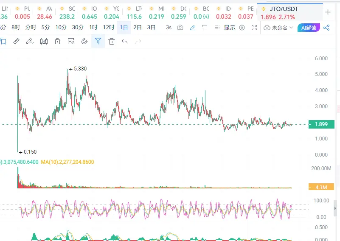The image size is (340, 241).
Task: Delete drawings with the trash icon
Action: tap(112, 41)
